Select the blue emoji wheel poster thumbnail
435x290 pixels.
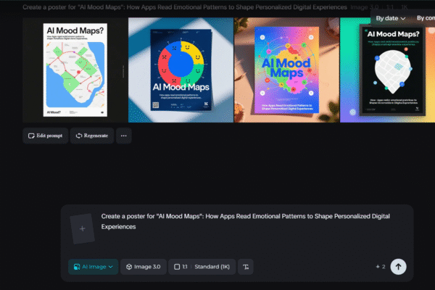click(x=181, y=70)
